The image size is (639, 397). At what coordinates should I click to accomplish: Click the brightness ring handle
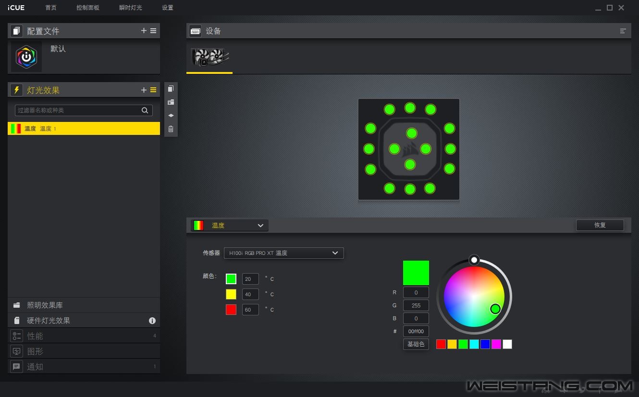[474, 260]
